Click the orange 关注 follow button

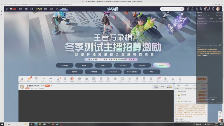point(47,86)
